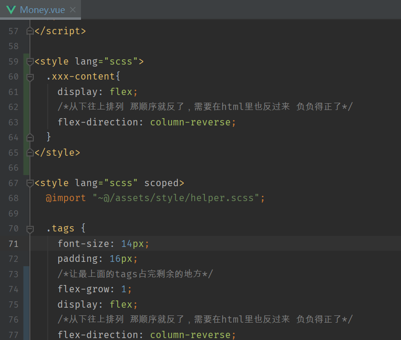The image size is (401, 340).
Task: Click the </style> closing tag on line 65
Action: click(x=57, y=153)
